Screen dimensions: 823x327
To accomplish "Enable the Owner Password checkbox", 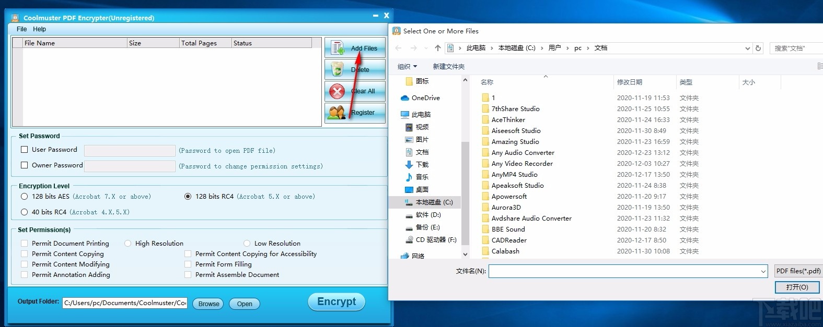I will tap(24, 165).
